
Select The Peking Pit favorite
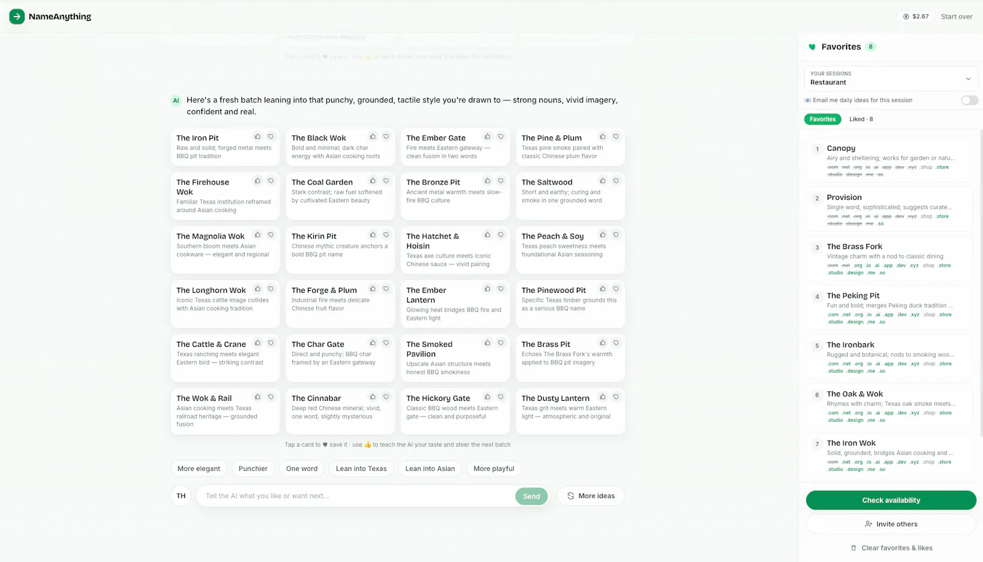[890, 309]
